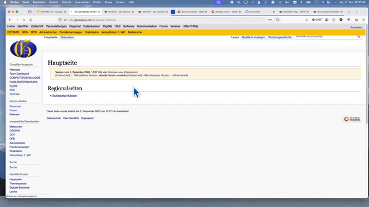
Task: Bookmark this page with the star
Action: (x=278, y=20)
